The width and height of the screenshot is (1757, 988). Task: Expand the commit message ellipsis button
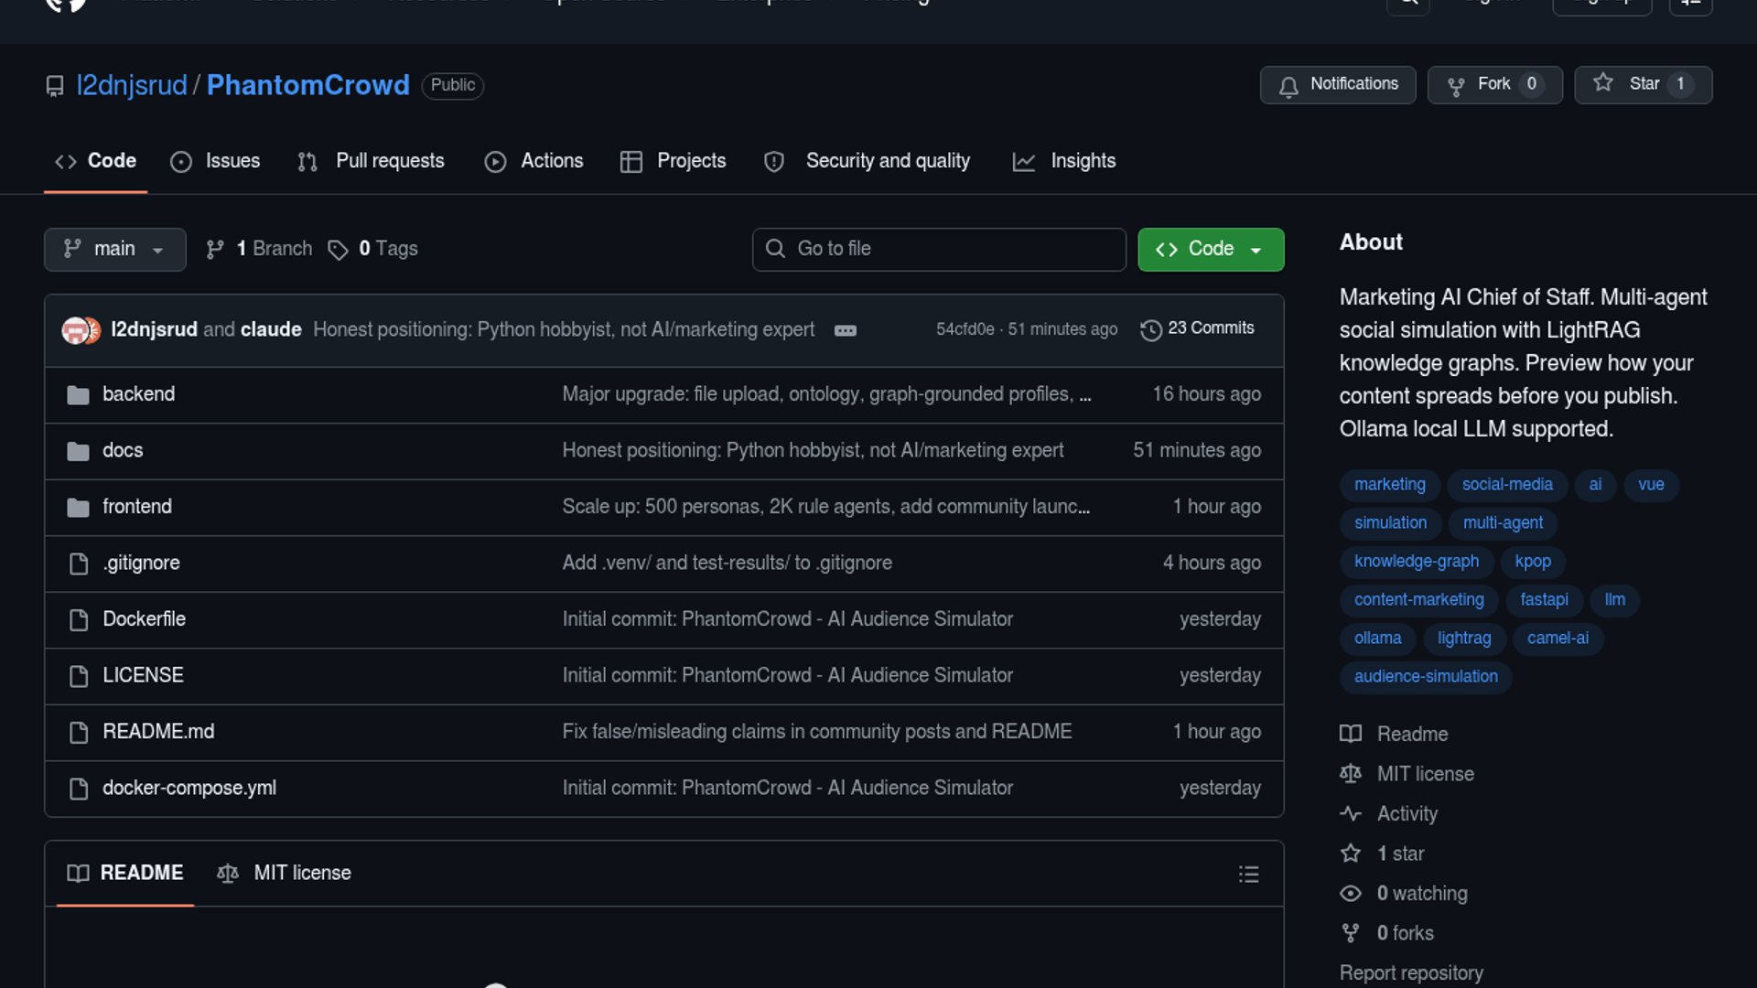click(x=845, y=330)
